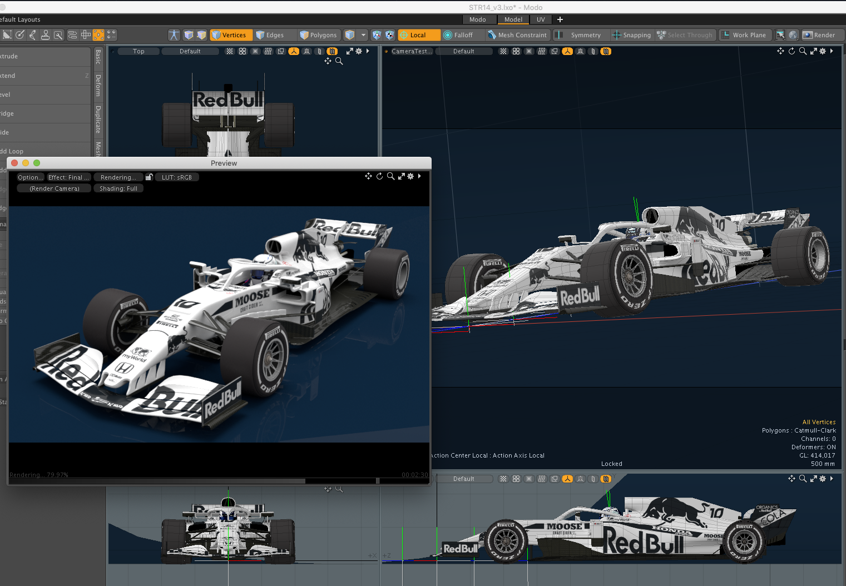Screen dimensions: 846x586
Task: Maximize the Top viewport with expand icon
Action: click(x=349, y=51)
